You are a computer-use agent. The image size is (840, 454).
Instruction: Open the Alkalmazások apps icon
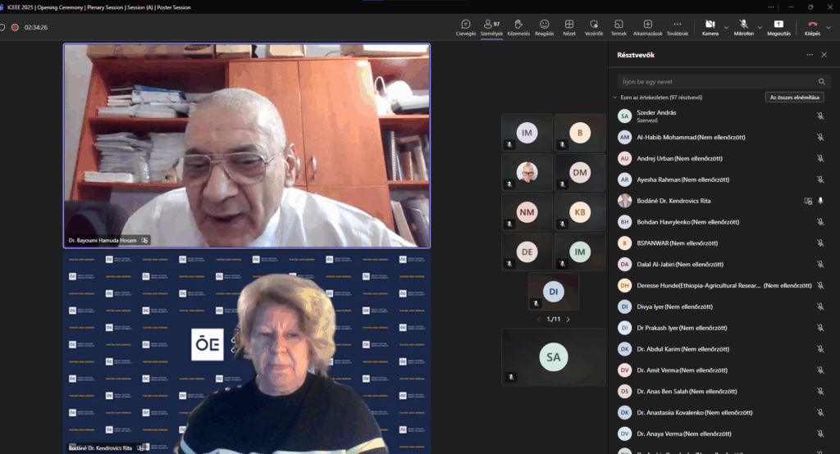tap(647, 25)
